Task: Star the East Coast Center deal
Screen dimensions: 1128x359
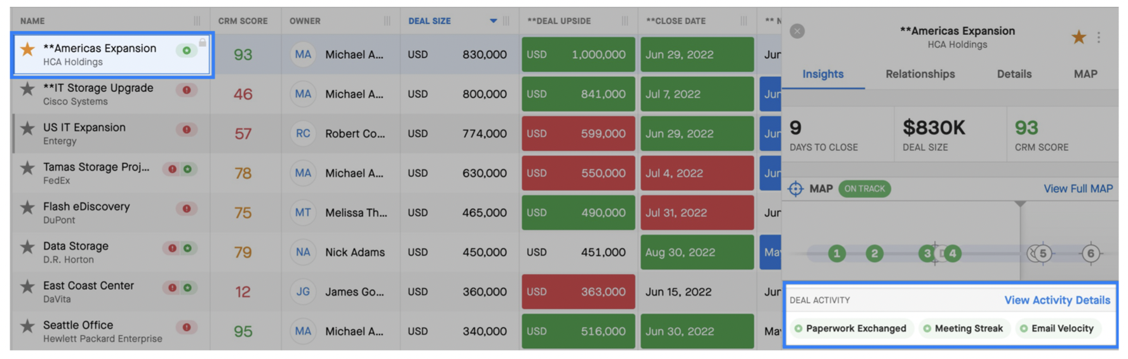Action: tap(27, 287)
